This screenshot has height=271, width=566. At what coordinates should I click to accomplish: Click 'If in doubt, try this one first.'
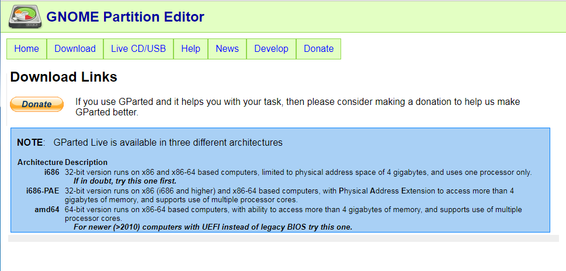click(x=125, y=181)
